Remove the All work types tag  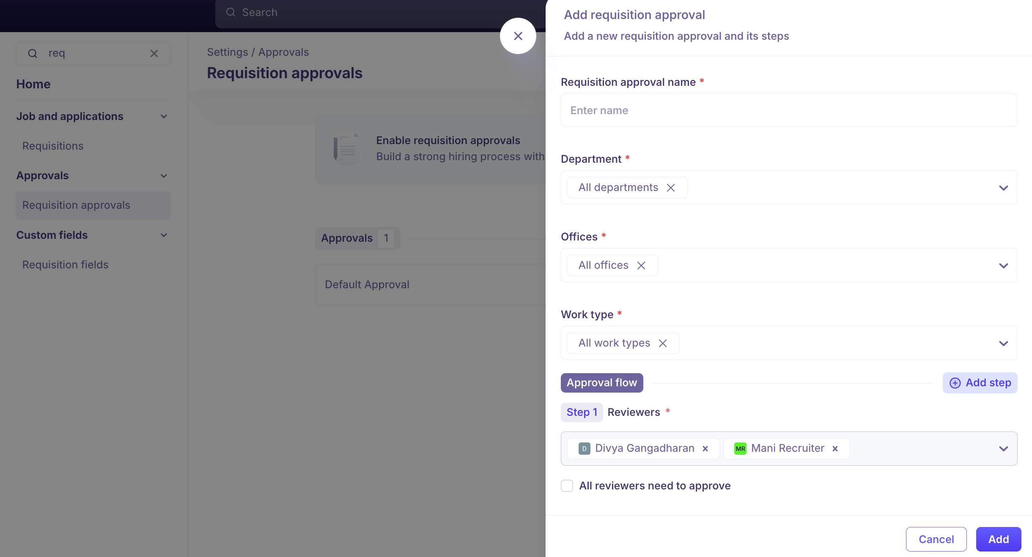[x=663, y=343]
